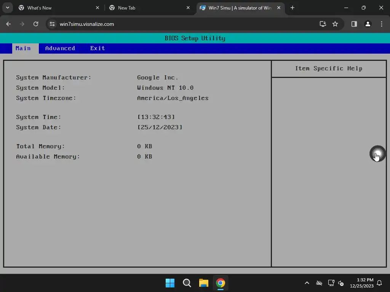
Task: Click the America/Los_Angeles timezone value
Action: click(x=173, y=98)
